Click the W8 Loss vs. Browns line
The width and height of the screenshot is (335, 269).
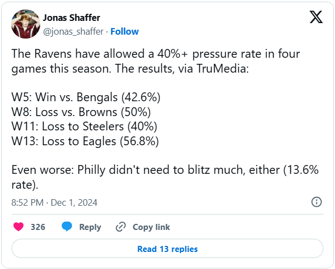click(x=81, y=113)
